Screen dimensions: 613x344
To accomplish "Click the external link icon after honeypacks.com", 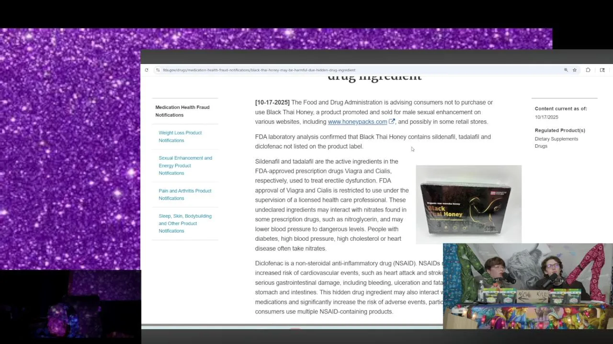I will click(392, 121).
